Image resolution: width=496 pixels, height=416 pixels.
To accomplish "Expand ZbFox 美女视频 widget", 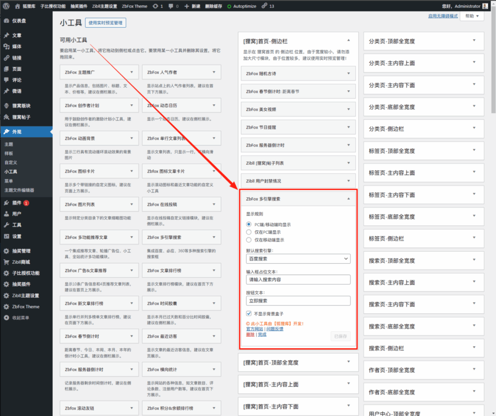I will tap(348, 109).
